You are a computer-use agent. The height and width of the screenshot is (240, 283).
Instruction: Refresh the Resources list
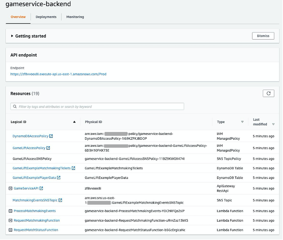click(268, 93)
